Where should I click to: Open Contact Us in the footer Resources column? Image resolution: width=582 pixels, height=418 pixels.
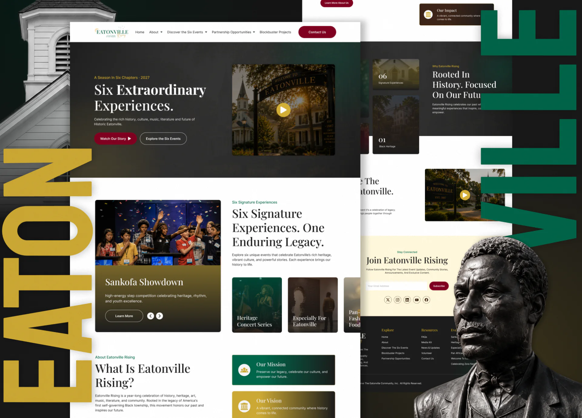(x=427, y=359)
